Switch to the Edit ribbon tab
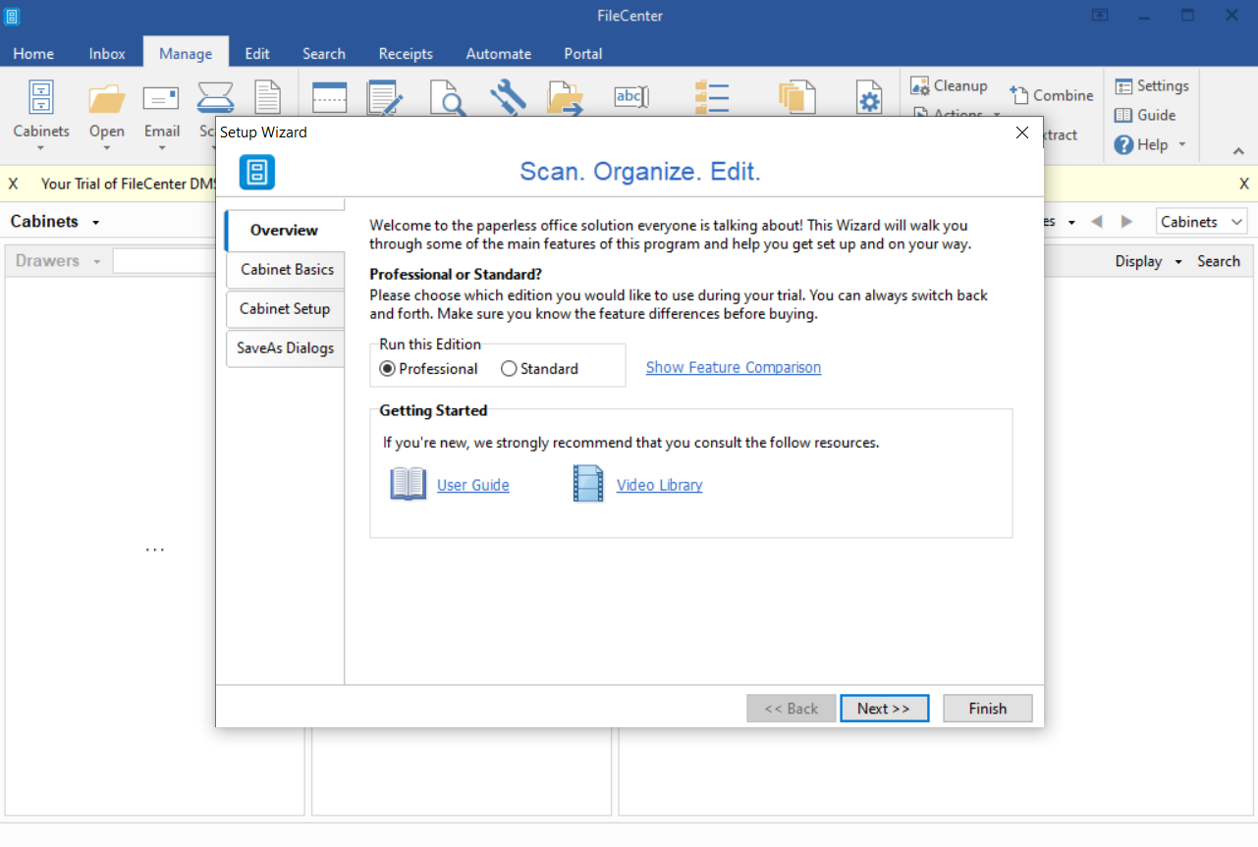The height and width of the screenshot is (847, 1258). [257, 53]
